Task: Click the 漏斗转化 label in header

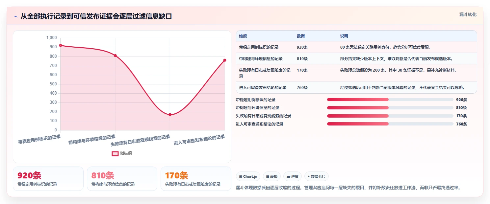Action: coord(468,14)
